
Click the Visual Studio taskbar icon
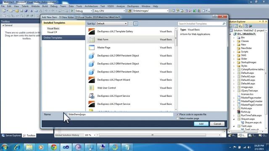pos(66,147)
